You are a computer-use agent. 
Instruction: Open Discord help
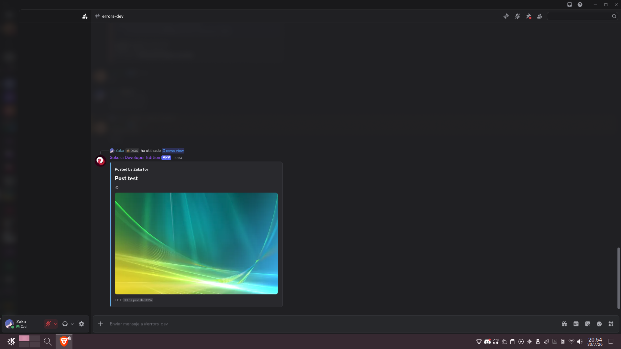tap(580, 5)
